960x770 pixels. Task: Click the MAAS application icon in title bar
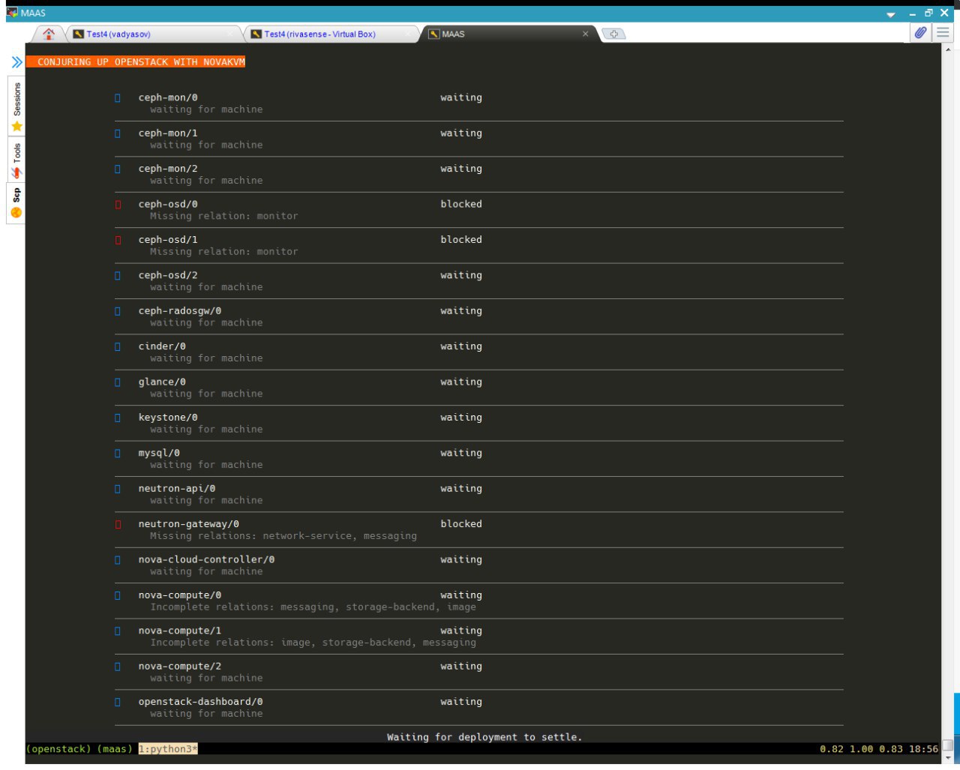[x=12, y=13]
